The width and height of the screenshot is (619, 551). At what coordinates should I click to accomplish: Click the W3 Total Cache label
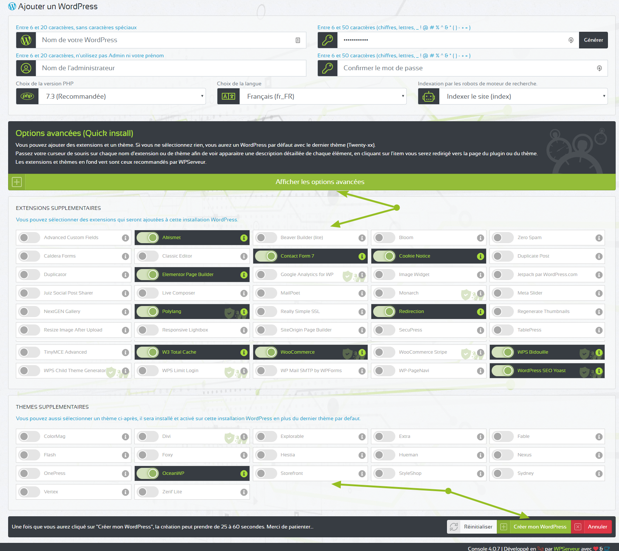click(x=179, y=352)
